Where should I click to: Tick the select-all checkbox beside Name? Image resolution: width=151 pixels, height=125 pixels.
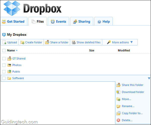pyautogui.click(x=4, y=50)
